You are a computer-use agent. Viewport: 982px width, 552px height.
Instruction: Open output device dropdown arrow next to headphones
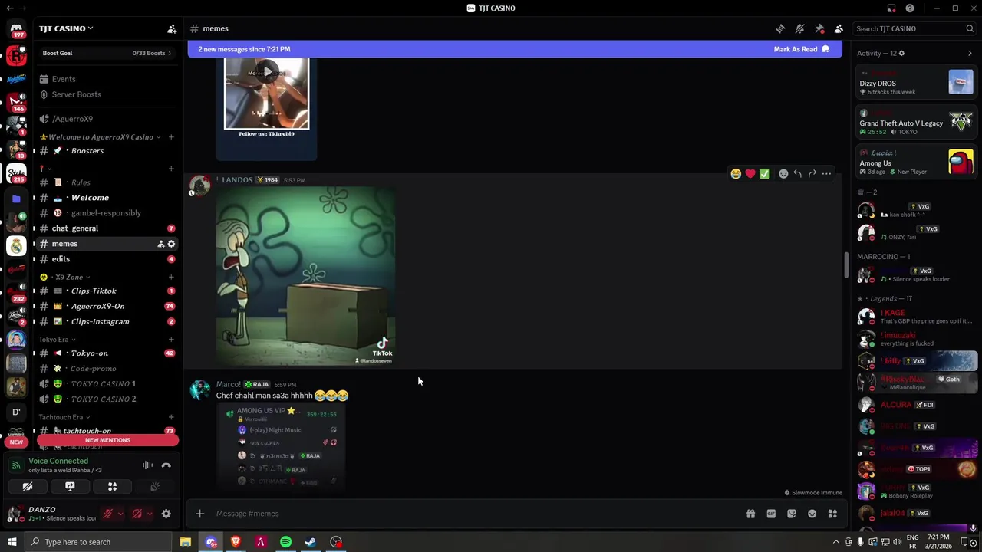coord(150,514)
